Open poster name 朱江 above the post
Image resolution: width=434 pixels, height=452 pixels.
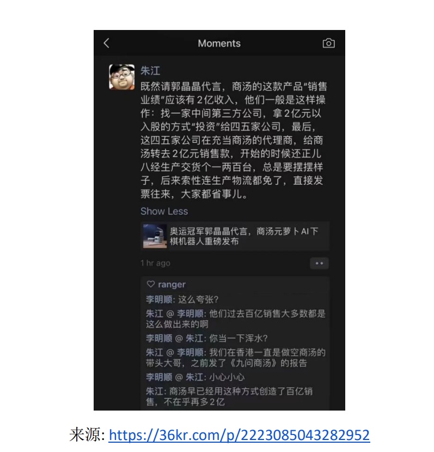tap(150, 71)
